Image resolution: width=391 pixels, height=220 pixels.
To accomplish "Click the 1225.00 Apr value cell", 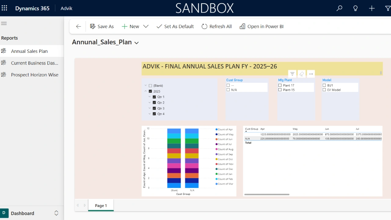I will [275, 134].
